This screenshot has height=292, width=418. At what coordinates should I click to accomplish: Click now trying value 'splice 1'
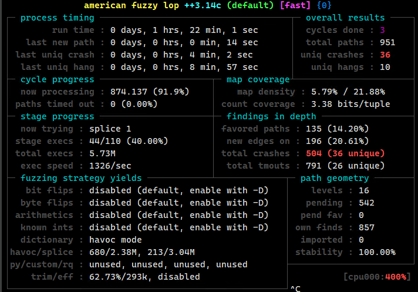pos(110,129)
